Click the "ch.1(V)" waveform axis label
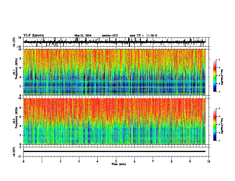The image size is (235, 181). pyautogui.click(x=14, y=42)
